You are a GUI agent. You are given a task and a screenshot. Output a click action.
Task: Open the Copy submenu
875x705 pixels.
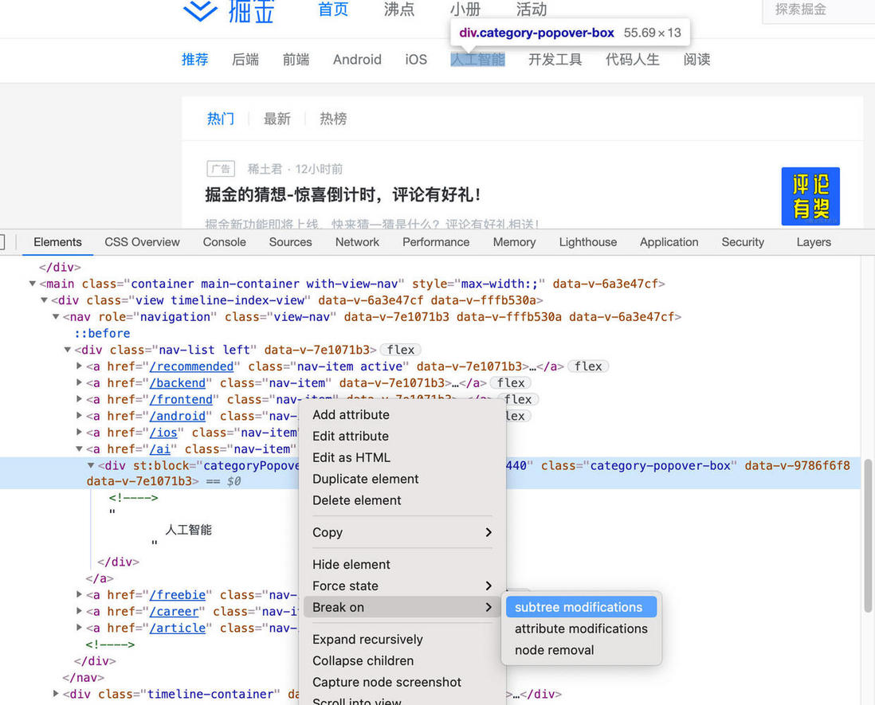(402, 533)
